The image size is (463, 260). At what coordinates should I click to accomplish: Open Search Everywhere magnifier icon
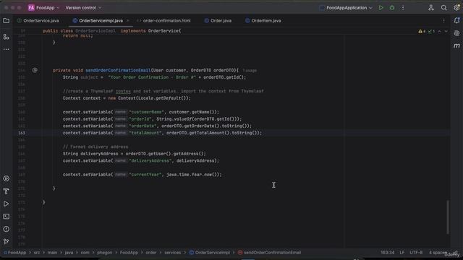[443, 8]
